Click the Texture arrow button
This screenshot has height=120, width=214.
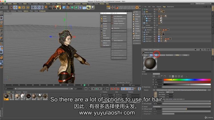pyautogui.click(x=154, y=90)
